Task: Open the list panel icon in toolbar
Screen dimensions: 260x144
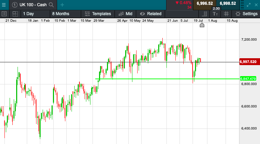Action: point(4,14)
